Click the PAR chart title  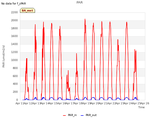tap(79, 2)
